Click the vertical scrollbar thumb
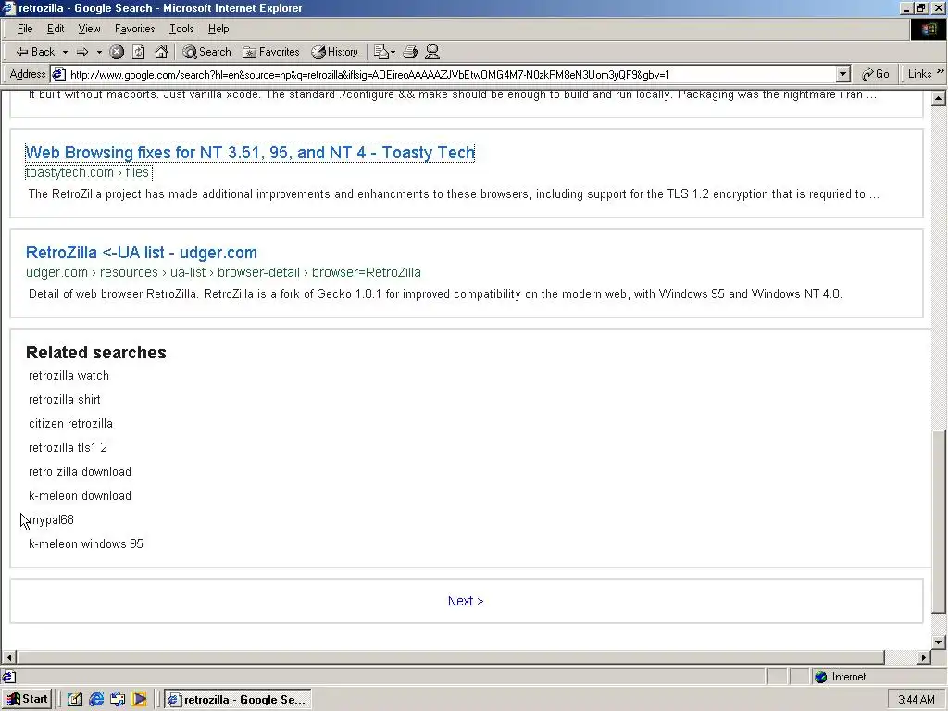The image size is (948, 711). (939, 521)
